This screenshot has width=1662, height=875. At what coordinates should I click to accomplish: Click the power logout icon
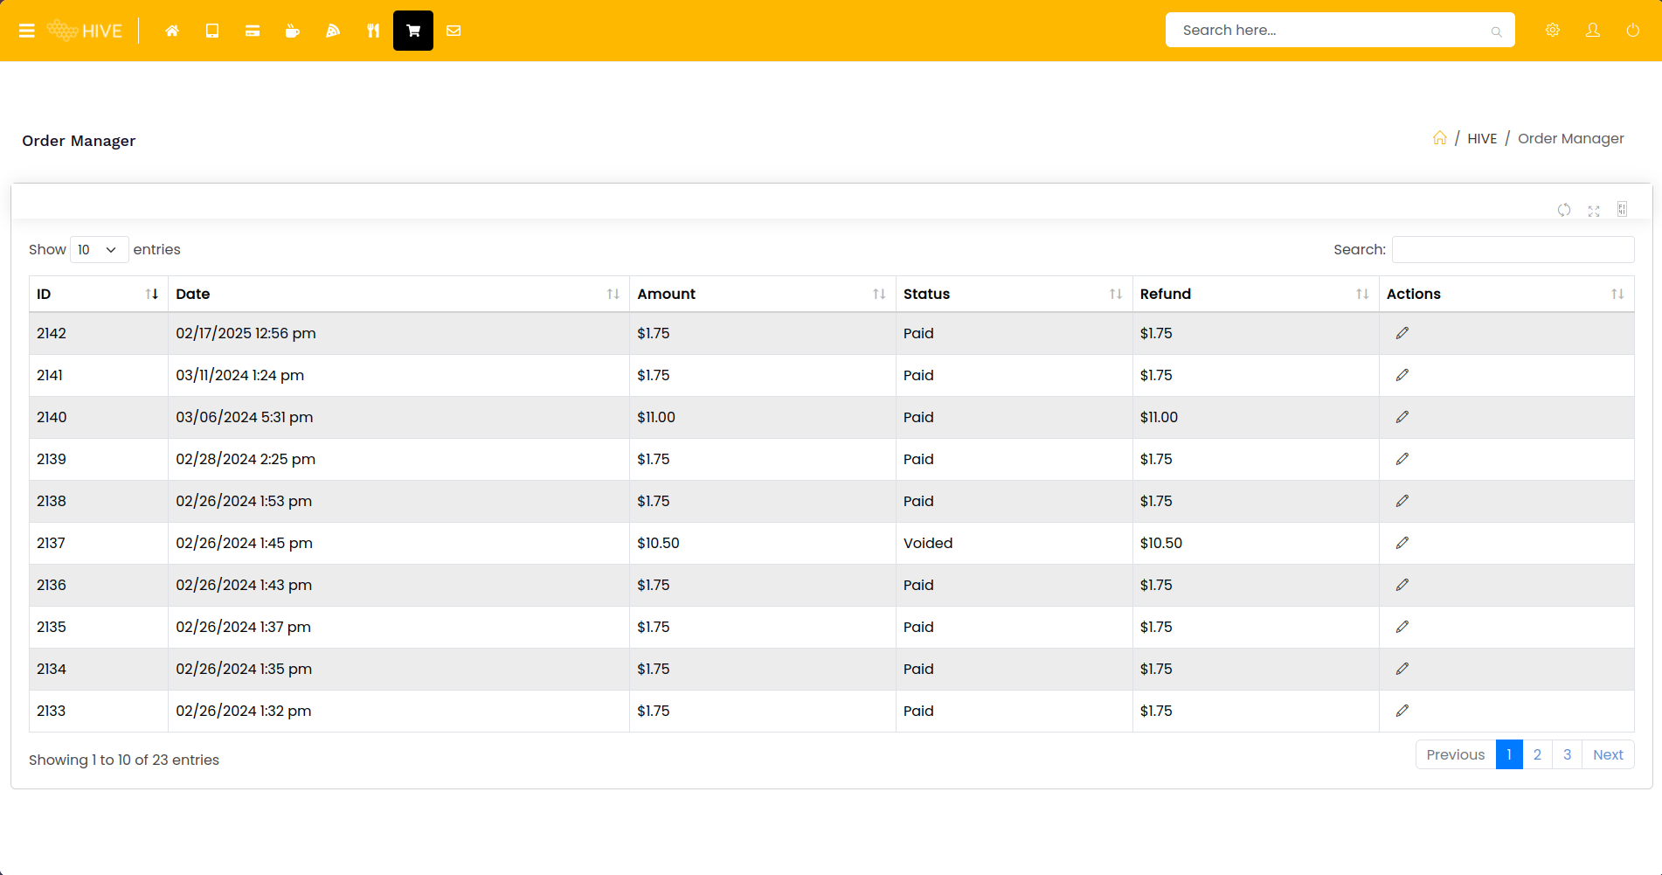point(1633,30)
